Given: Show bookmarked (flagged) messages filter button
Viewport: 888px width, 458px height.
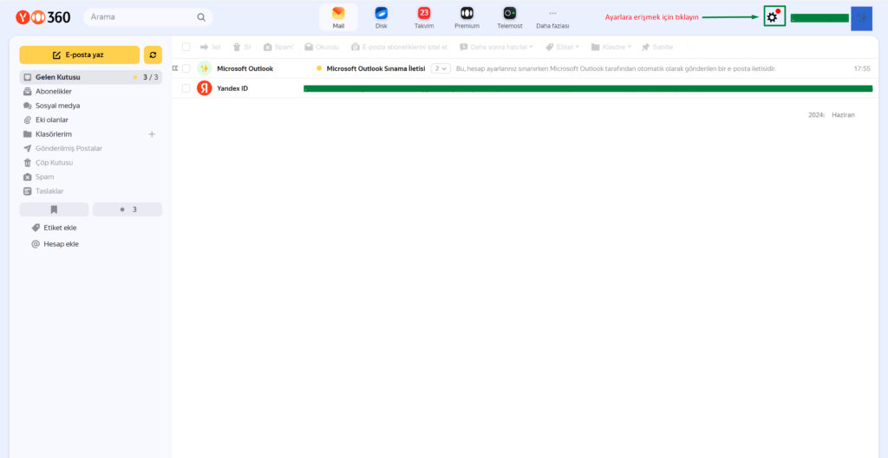Looking at the screenshot, I should coord(54,210).
